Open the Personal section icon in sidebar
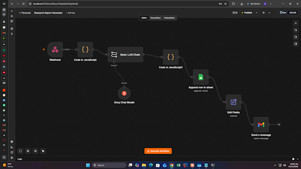Image resolution: width=301 pixels, height=169 pixels. pos(12,34)
